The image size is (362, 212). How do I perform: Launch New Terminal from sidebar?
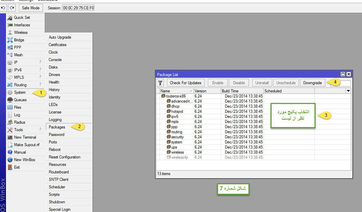(25, 137)
